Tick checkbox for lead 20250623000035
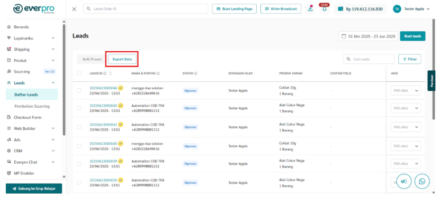 [79, 182]
